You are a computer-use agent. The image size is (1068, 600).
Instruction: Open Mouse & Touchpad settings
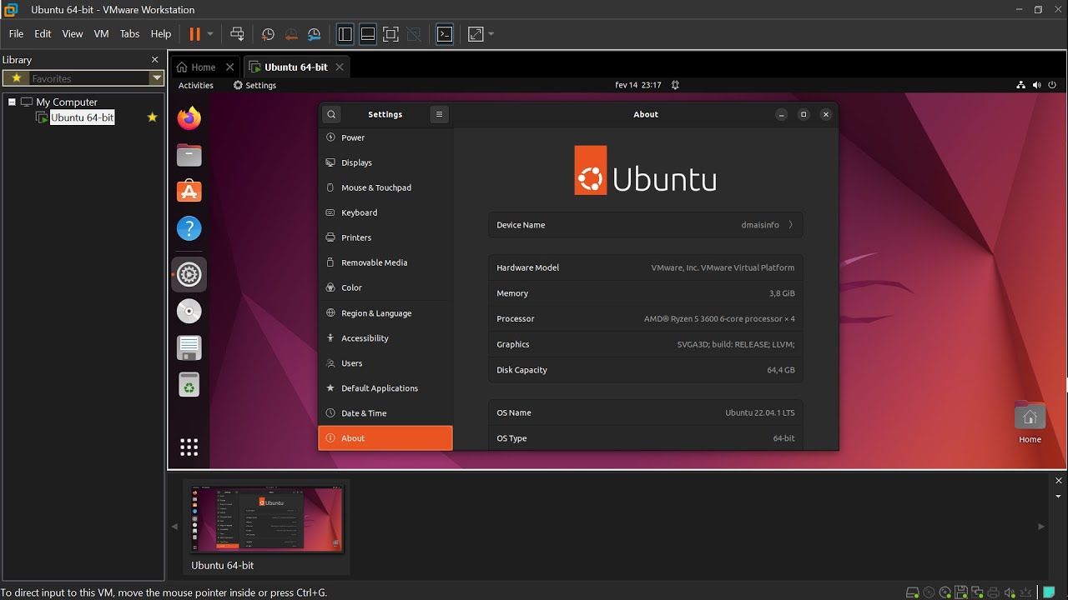385,187
